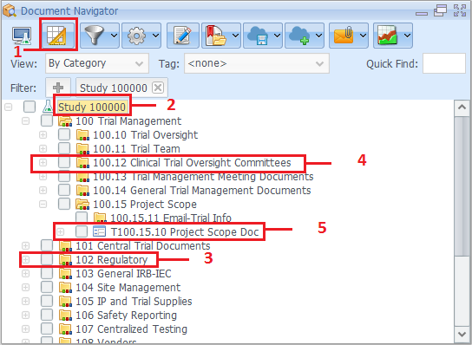
Task: Open the chart reports dropdown arrow
Action: [407, 36]
